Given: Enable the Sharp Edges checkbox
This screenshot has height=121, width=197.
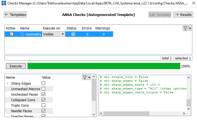Looking at the screenshot, I should (44, 83).
